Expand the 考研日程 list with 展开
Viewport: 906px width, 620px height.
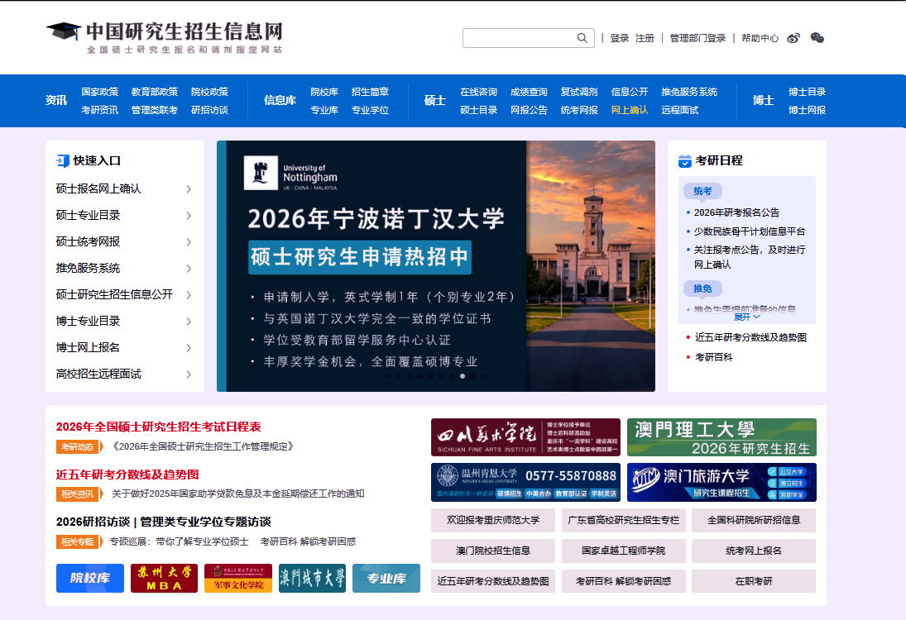coord(746,317)
